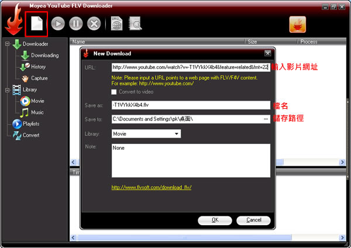Click the New Download dialog flame icon
Viewport: 351px width, 248px height.
pyautogui.click(x=86, y=53)
